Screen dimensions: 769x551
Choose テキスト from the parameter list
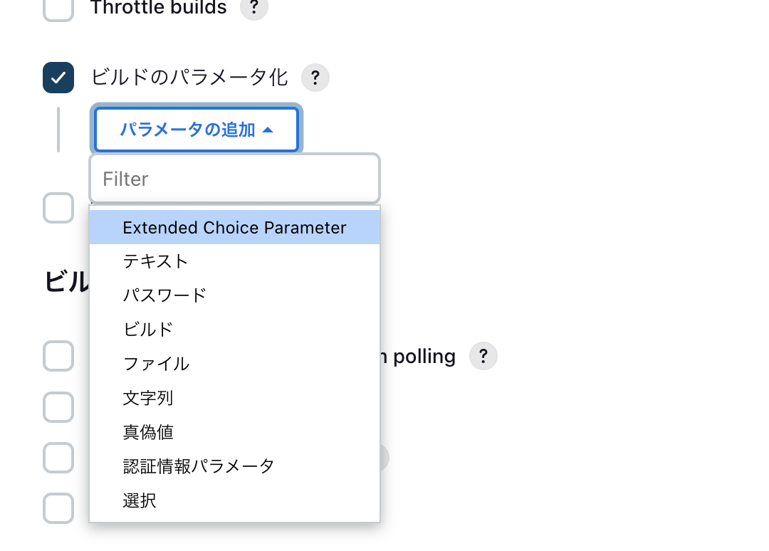235,261
